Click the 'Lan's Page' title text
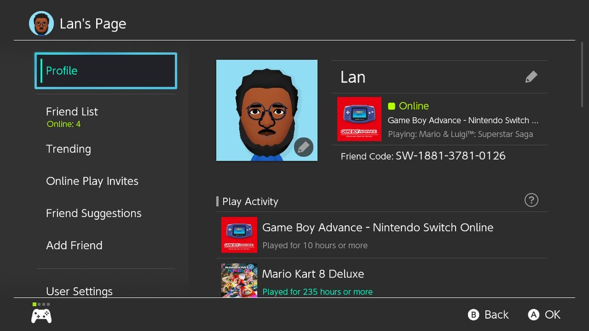The height and width of the screenshot is (331, 589). coord(93,24)
